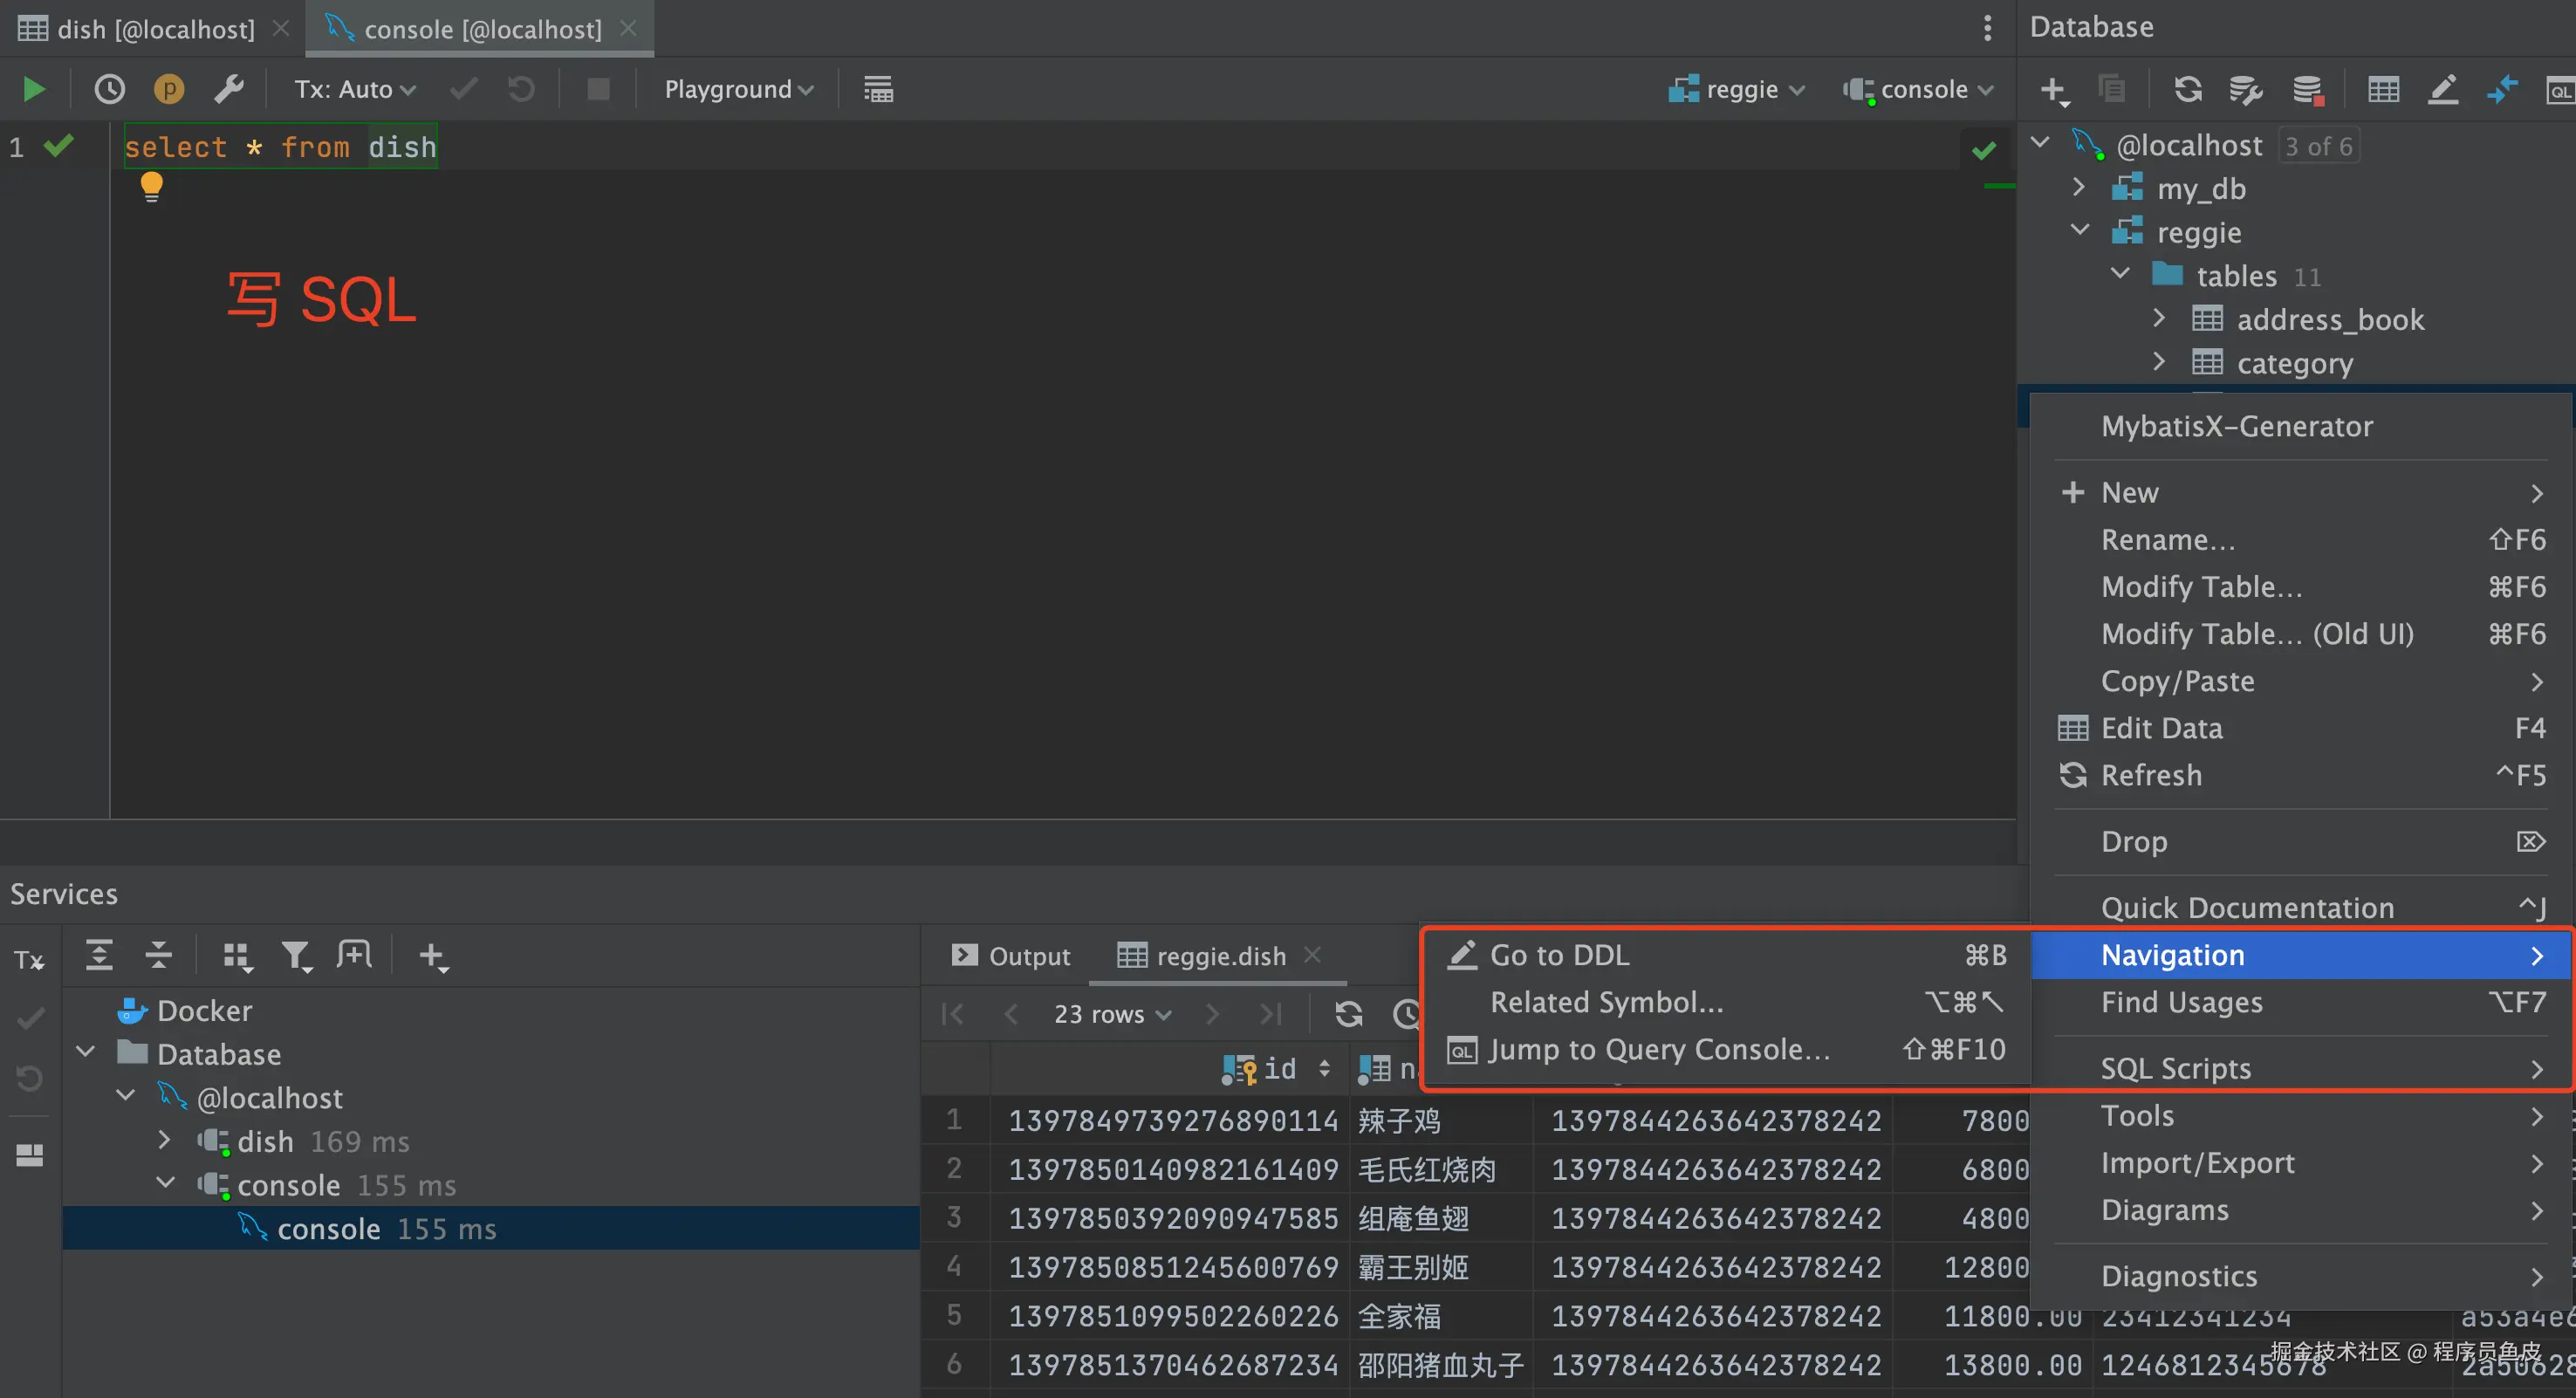This screenshot has height=1398, width=2576.
Task: Select Modify Table… in context menu
Action: [2201, 587]
